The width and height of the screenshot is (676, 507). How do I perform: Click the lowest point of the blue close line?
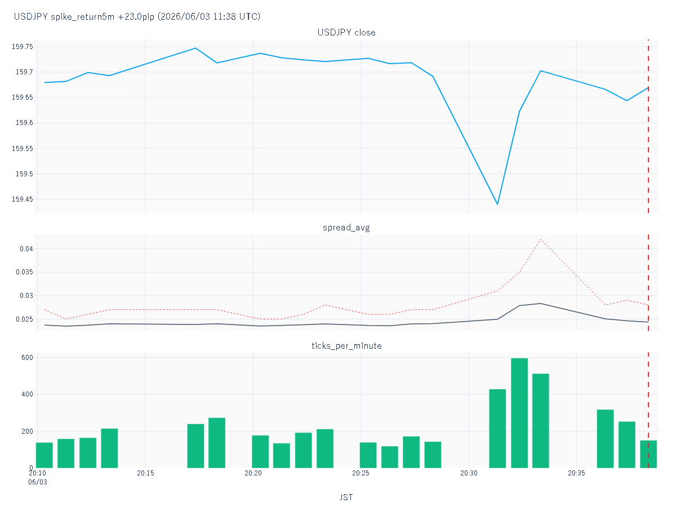tap(497, 204)
